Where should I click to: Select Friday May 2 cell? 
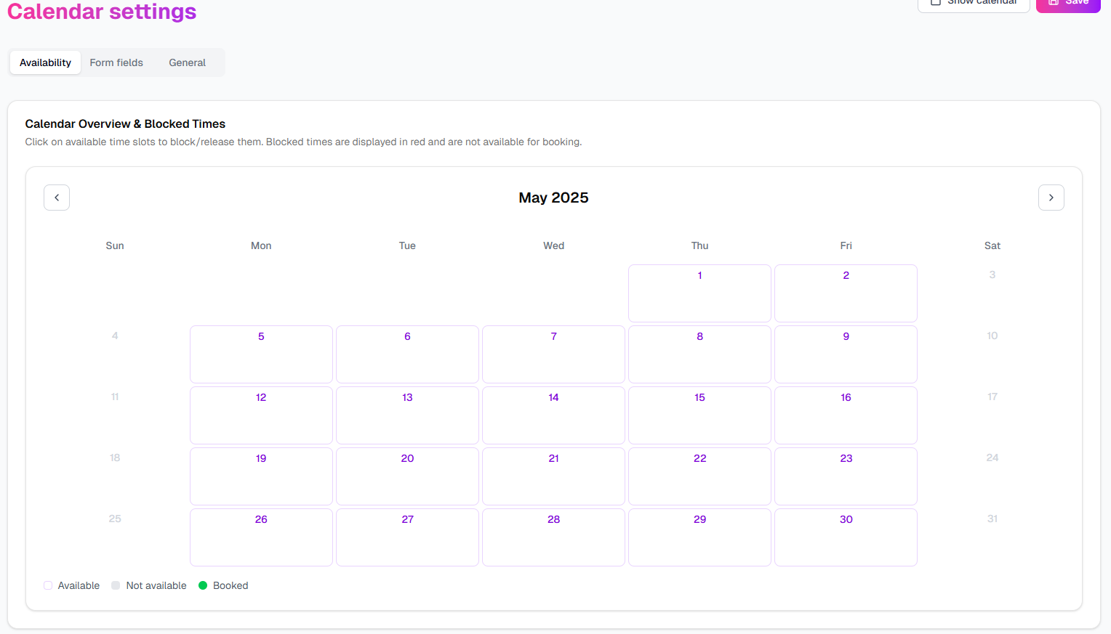pyautogui.click(x=846, y=293)
